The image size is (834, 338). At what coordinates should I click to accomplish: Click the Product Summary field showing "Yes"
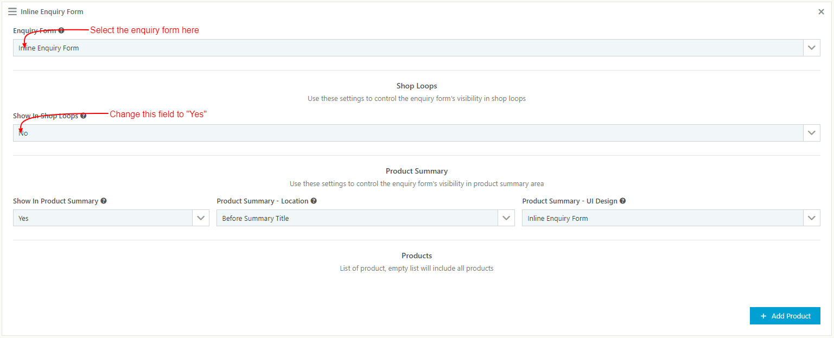pos(103,218)
